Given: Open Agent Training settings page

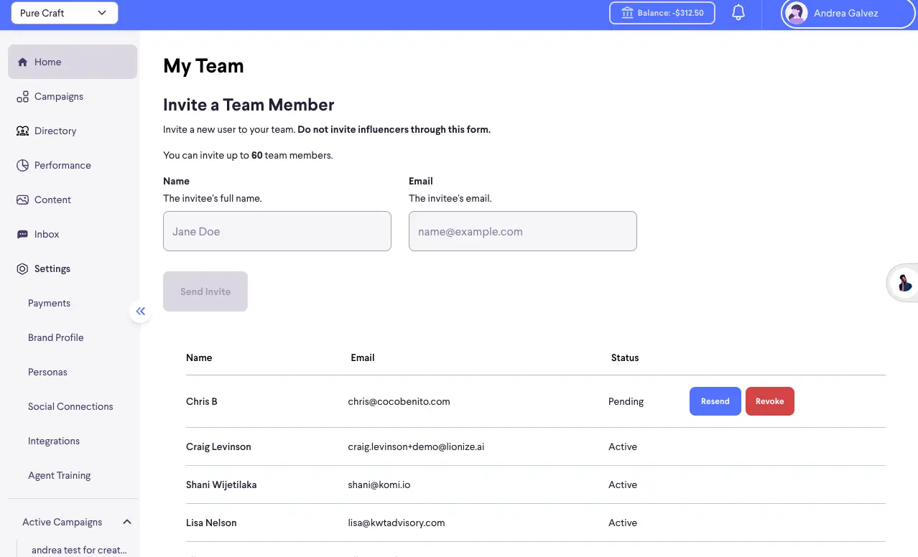Looking at the screenshot, I should click(x=60, y=476).
